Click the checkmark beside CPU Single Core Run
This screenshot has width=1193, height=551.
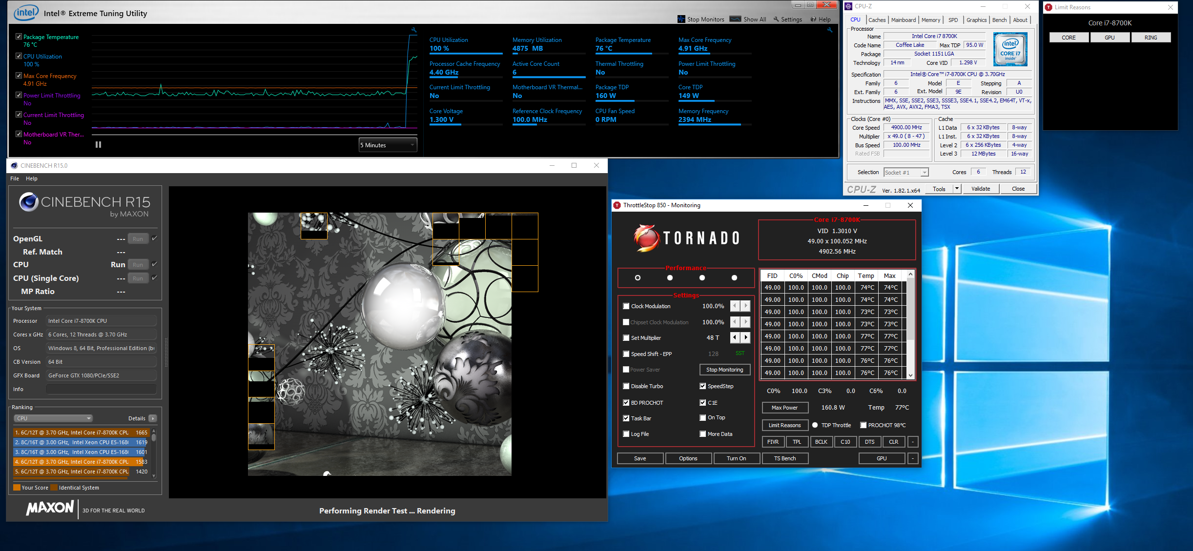[x=154, y=278]
